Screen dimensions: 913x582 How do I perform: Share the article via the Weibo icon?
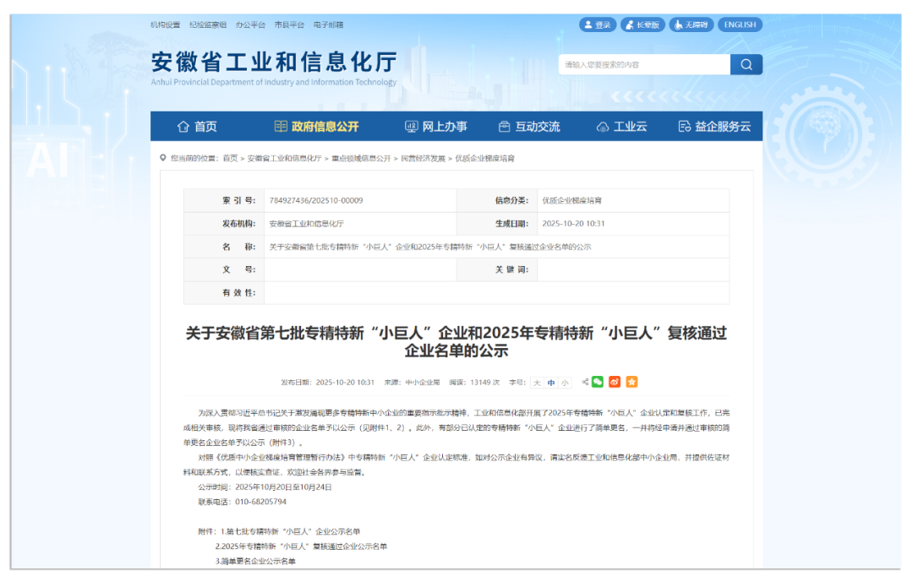[x=614, y=382]
